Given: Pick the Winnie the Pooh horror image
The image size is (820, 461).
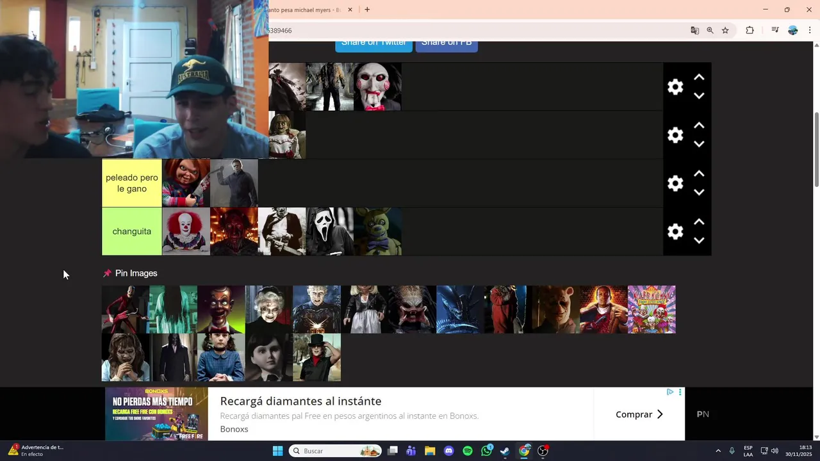Looking at the screenshot, I should coord(556,309).
